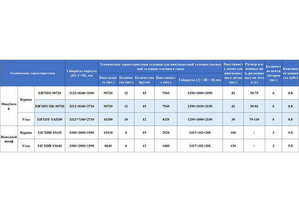Select the tray capacity cell 120
This screenshot has height=212, width=299.
click(233, 146)
